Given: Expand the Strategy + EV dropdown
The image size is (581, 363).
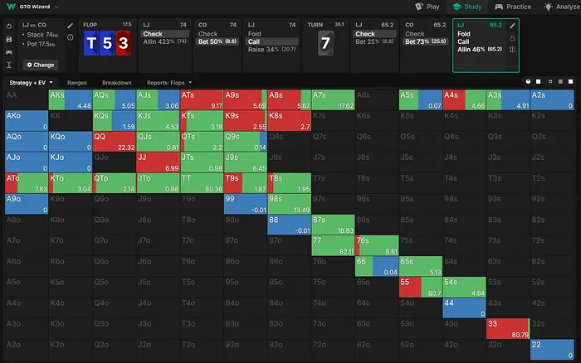Looking at the screenshot, I should (32, 83).
